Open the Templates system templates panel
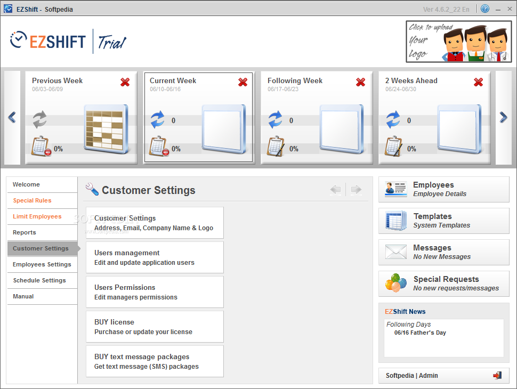Viewport: 517px width, 389px height. tap(444, 221)
